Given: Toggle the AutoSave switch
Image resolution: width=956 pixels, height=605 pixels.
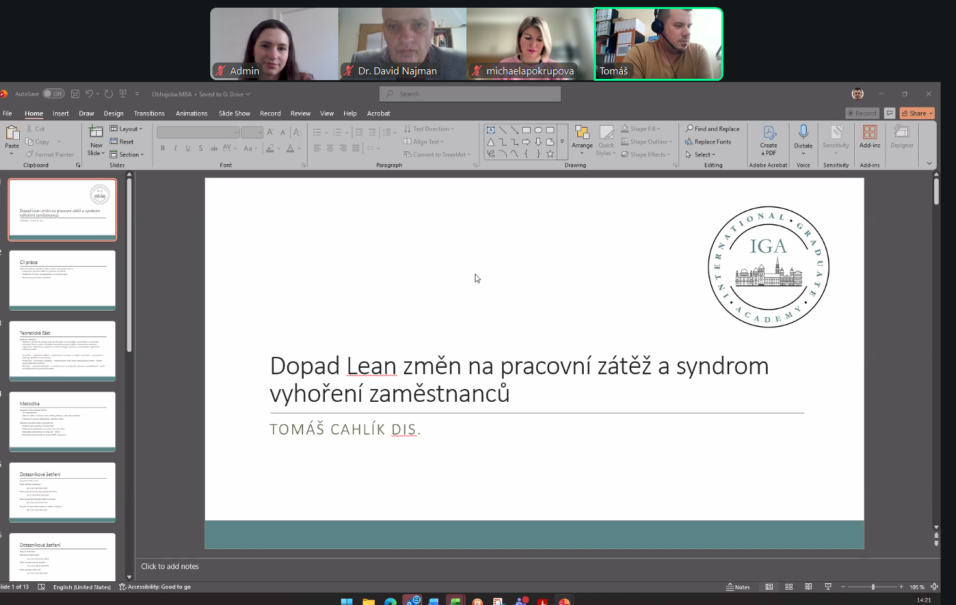Looking at the screenshot, I should click(x=54, y=94).
